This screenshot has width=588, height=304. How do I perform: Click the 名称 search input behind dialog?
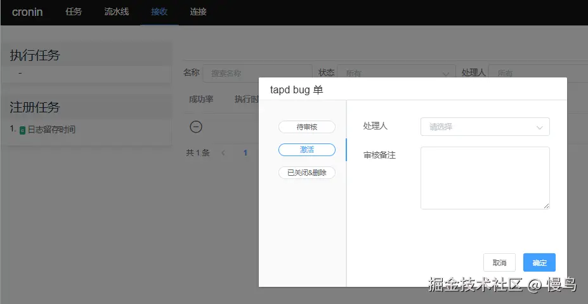(x=258, y=73)
